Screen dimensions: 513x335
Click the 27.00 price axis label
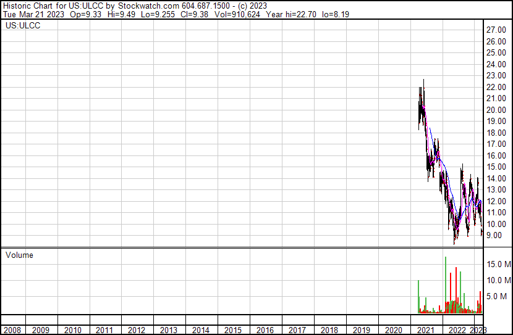496,30
